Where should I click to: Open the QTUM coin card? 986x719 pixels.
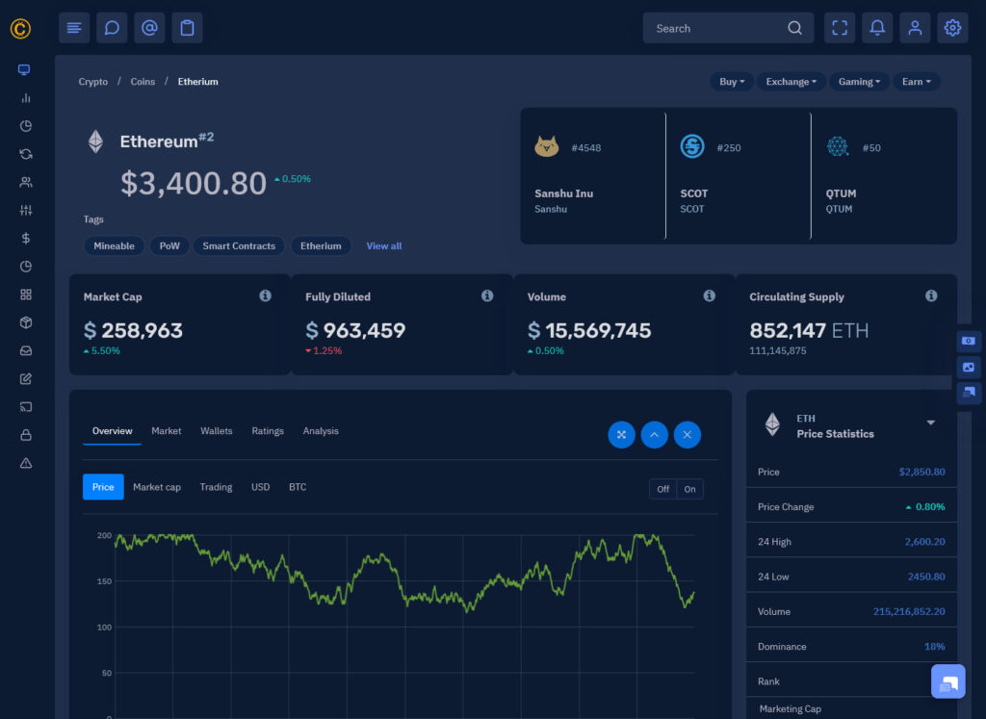tap(884, 176)
